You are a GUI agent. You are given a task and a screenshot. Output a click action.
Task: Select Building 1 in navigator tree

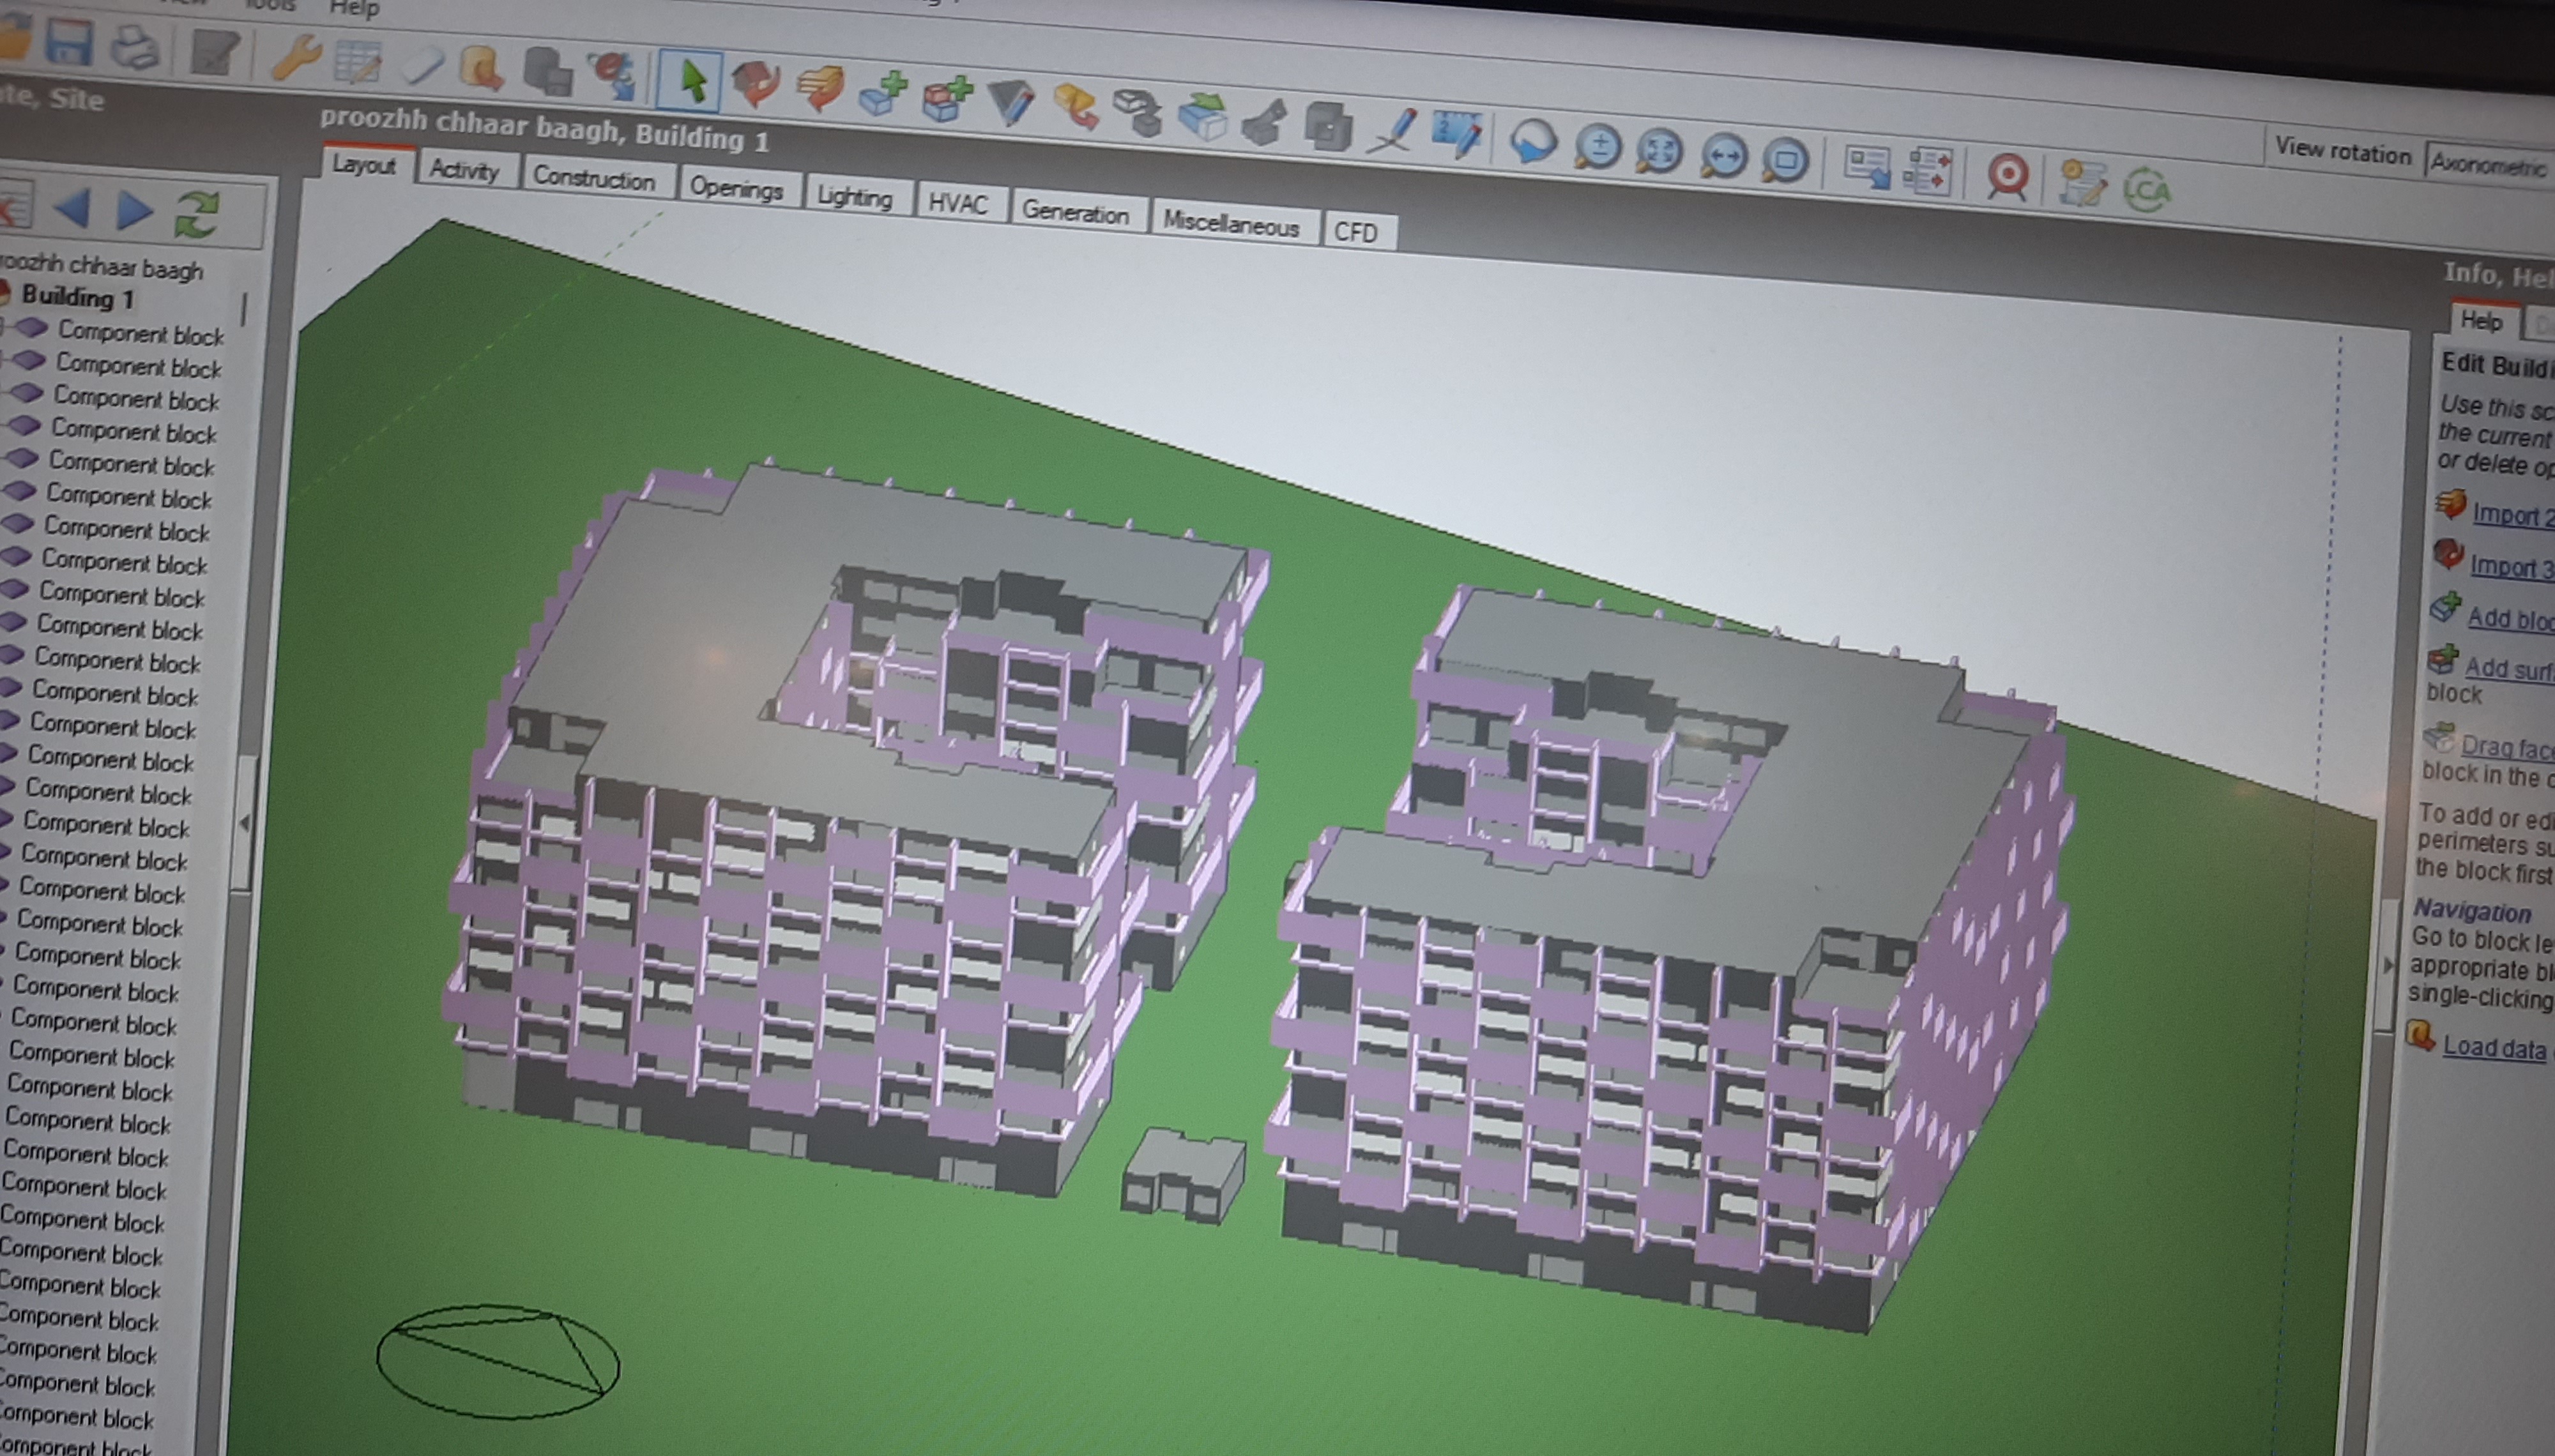(x=77, y=297)
